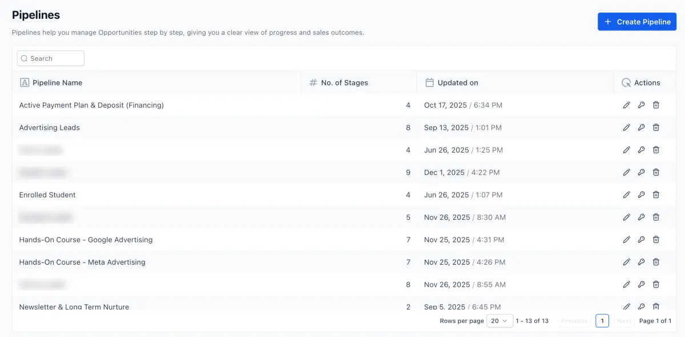Viewport: 685px width, 337px height.
Task: Sort by Pipeline Name column header
Action: pyautogui.click(x=57, y=83)
